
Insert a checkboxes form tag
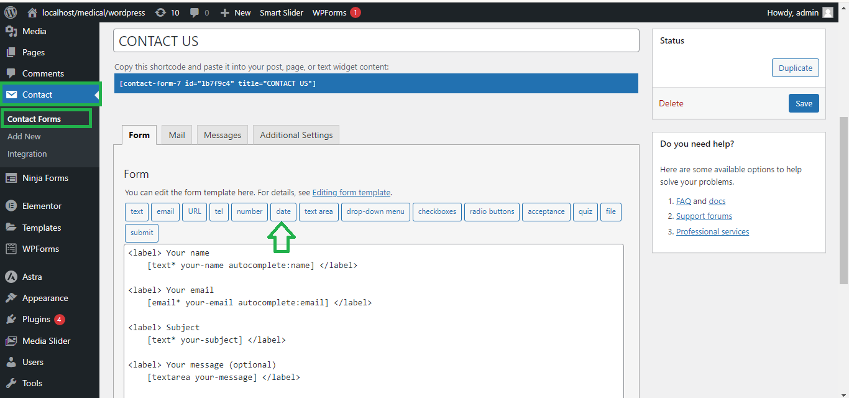coord(437,211)
